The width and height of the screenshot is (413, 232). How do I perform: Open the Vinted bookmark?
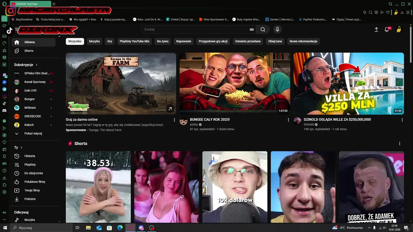pos(181,19)
